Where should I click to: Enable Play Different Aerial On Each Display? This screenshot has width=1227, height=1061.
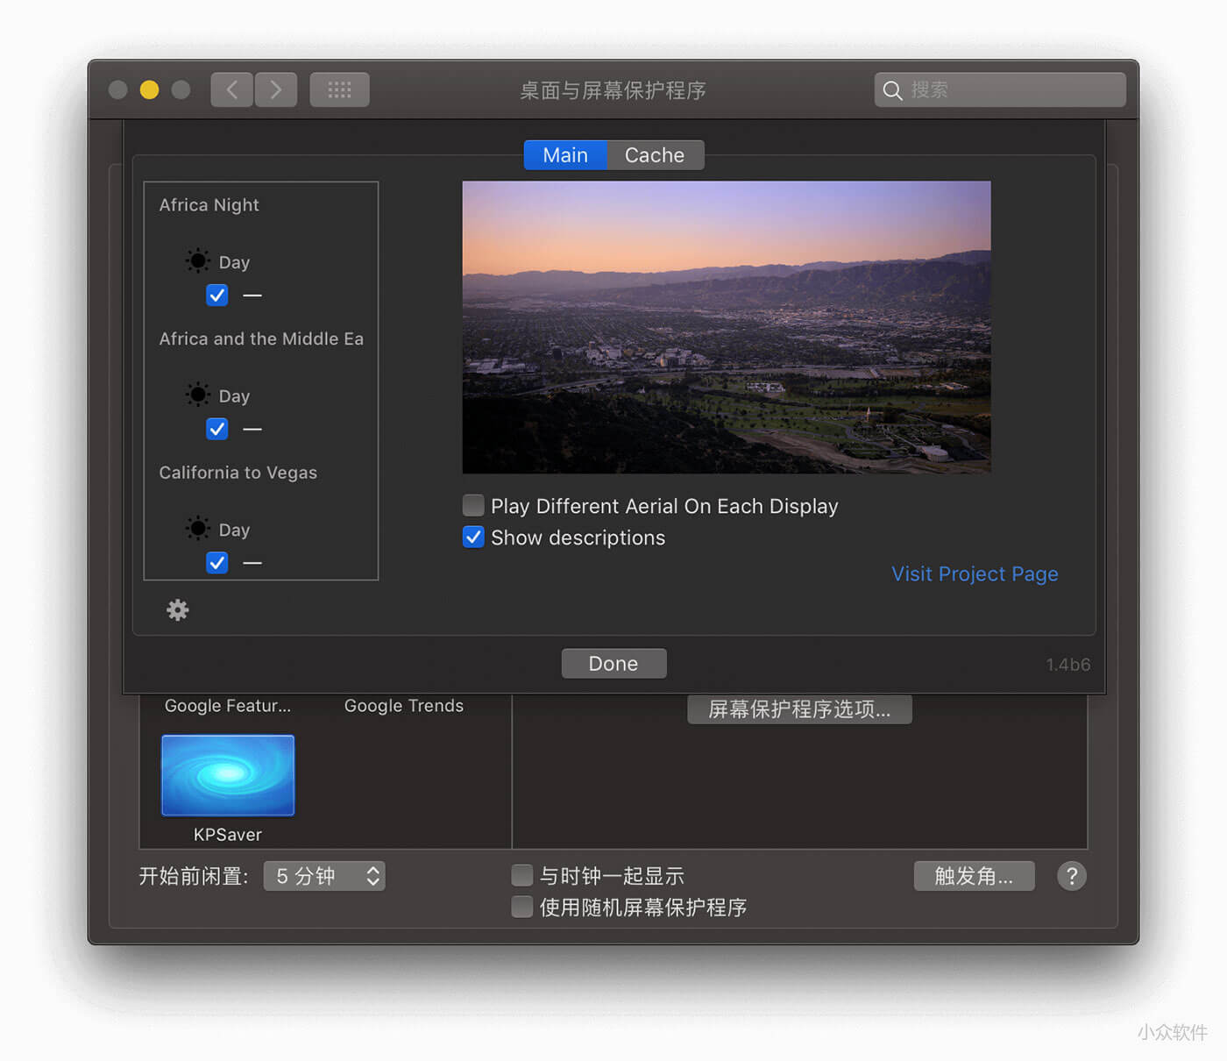point(472,505)
